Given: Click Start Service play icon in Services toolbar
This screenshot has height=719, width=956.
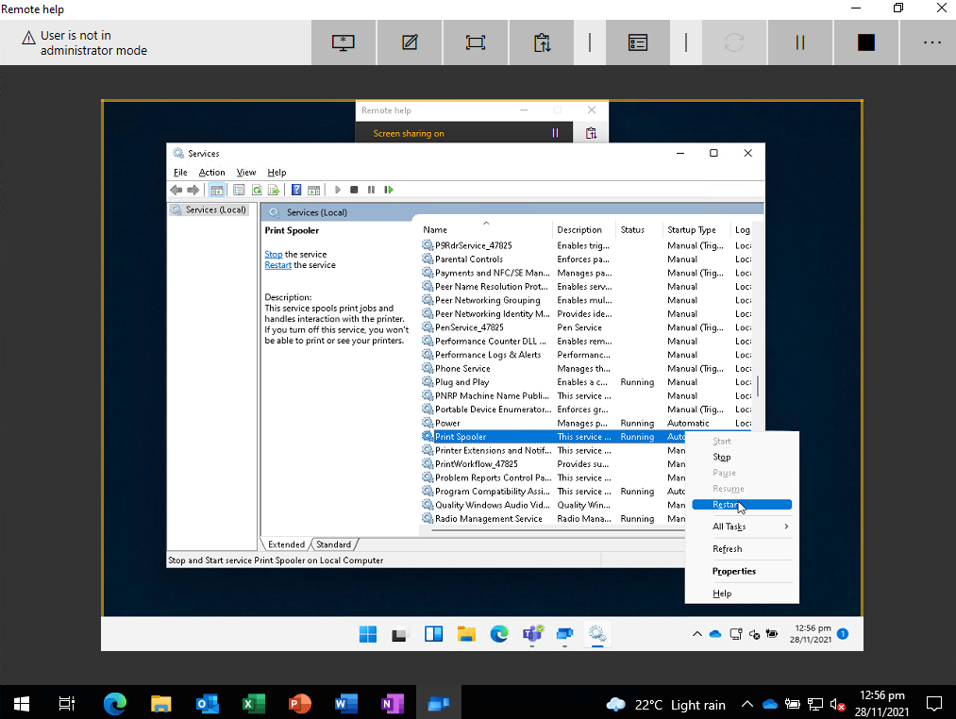Looking at the screenshot, I should (337, 191).
